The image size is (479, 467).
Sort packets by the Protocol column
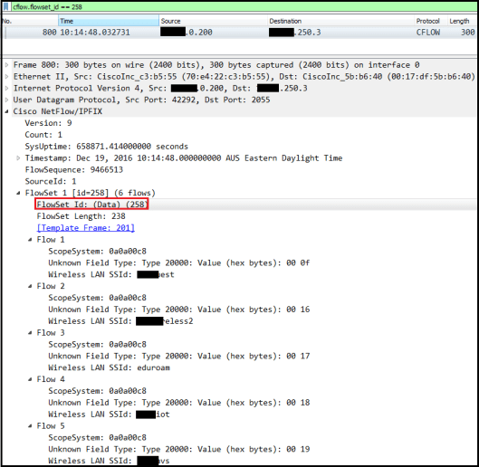[x=431, y=21]
